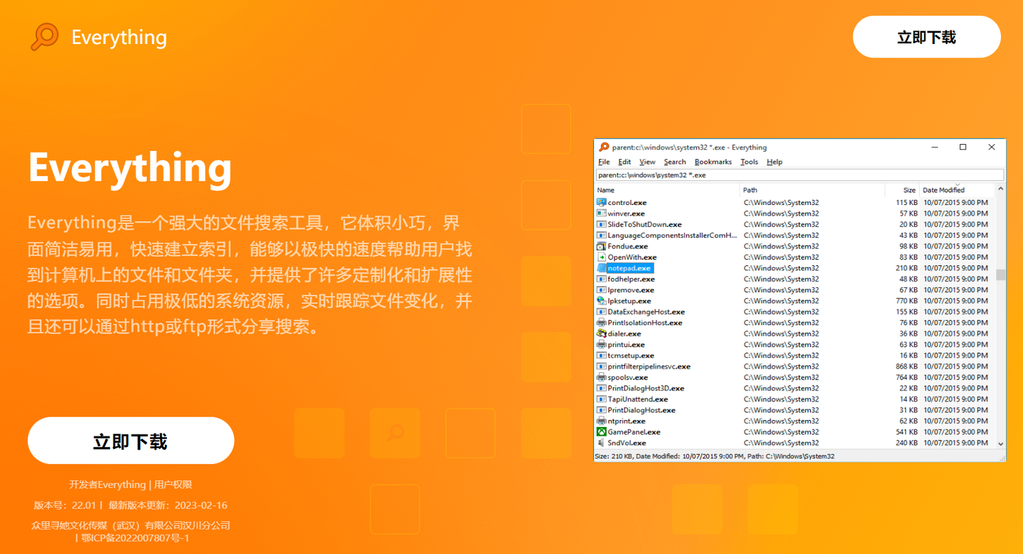Select the spoolsv.exe file name
Screen dimensions: 1023x554
coord(628,377)
